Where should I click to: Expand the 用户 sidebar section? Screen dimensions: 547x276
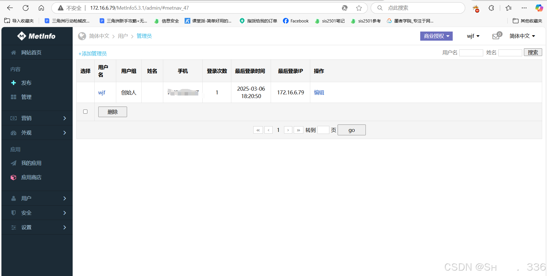tap(37, 198)
